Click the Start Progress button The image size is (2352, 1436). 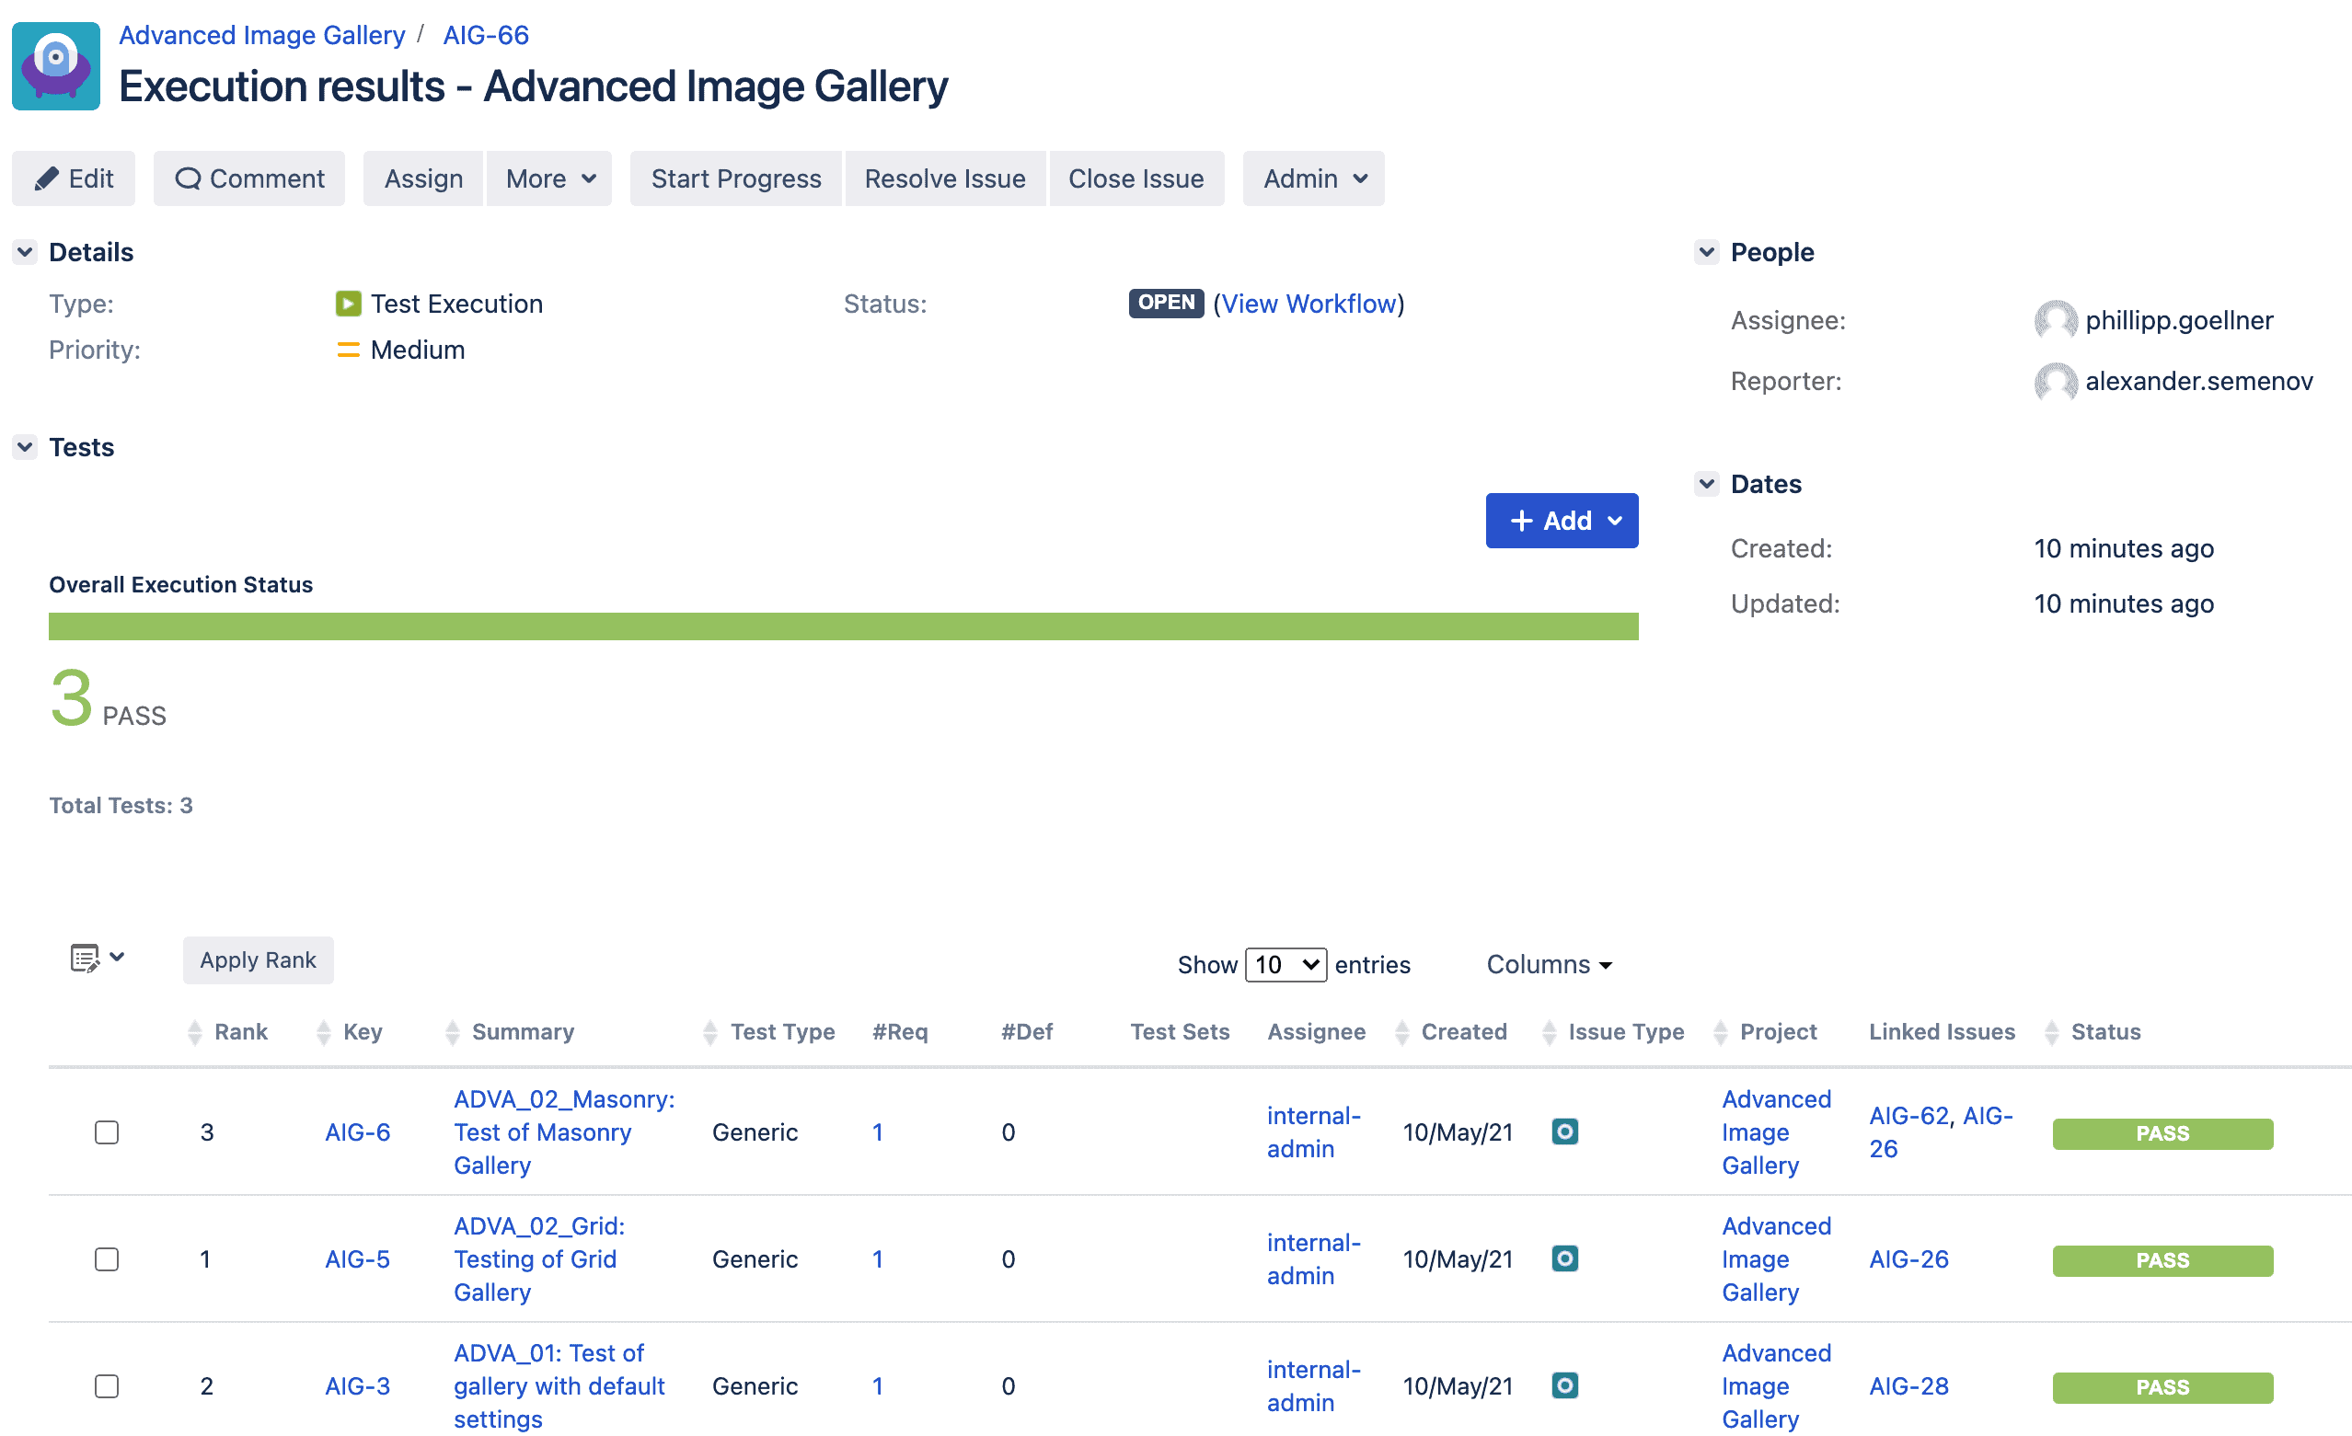point(736,178)
